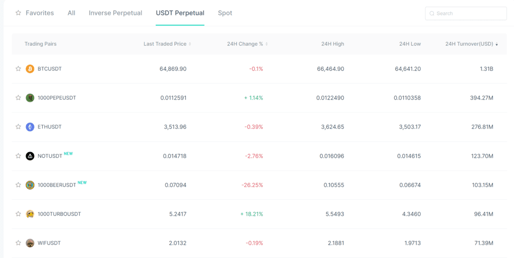Click ETHUSDT price 3,513.96

175,127
